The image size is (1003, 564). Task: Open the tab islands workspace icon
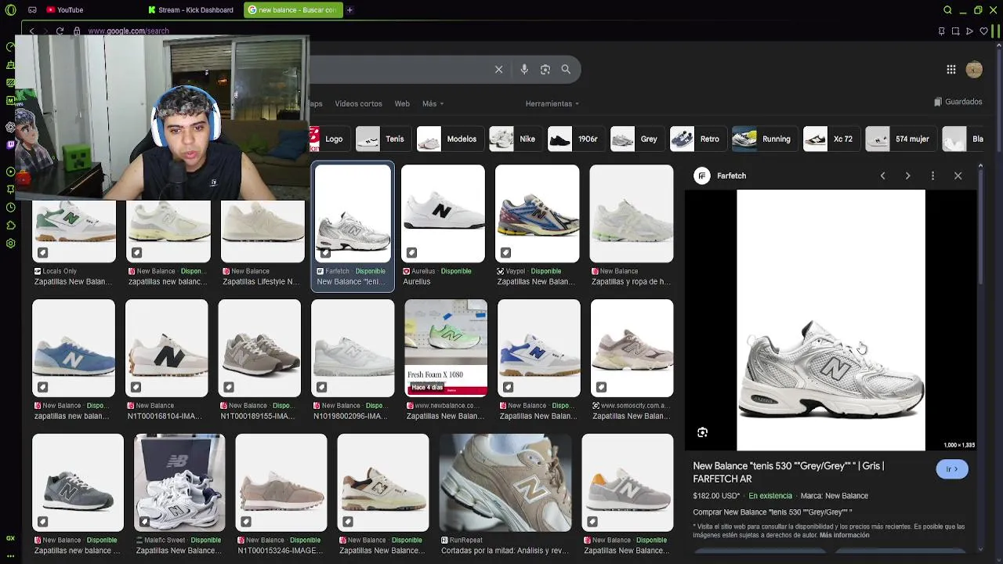pyautogui.click(x=32, y=10)
